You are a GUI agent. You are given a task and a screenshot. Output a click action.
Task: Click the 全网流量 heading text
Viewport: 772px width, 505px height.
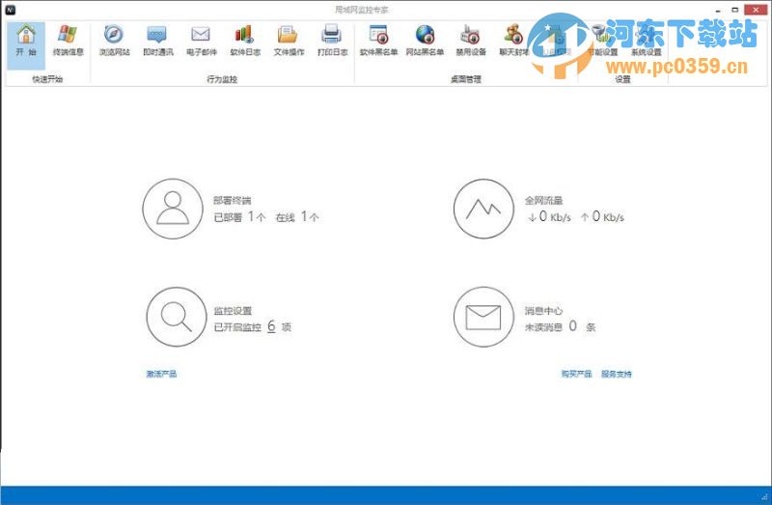pos(543,201)
